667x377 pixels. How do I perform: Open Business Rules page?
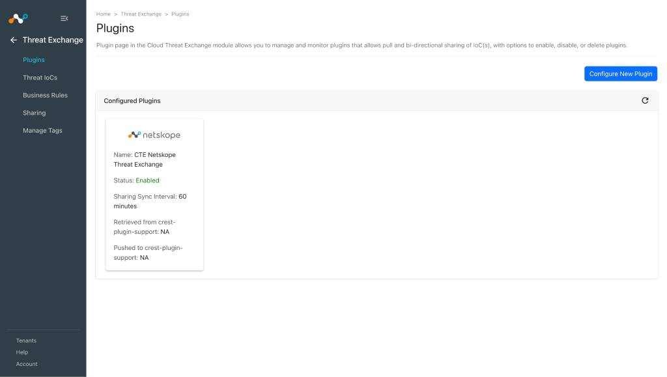45,95
